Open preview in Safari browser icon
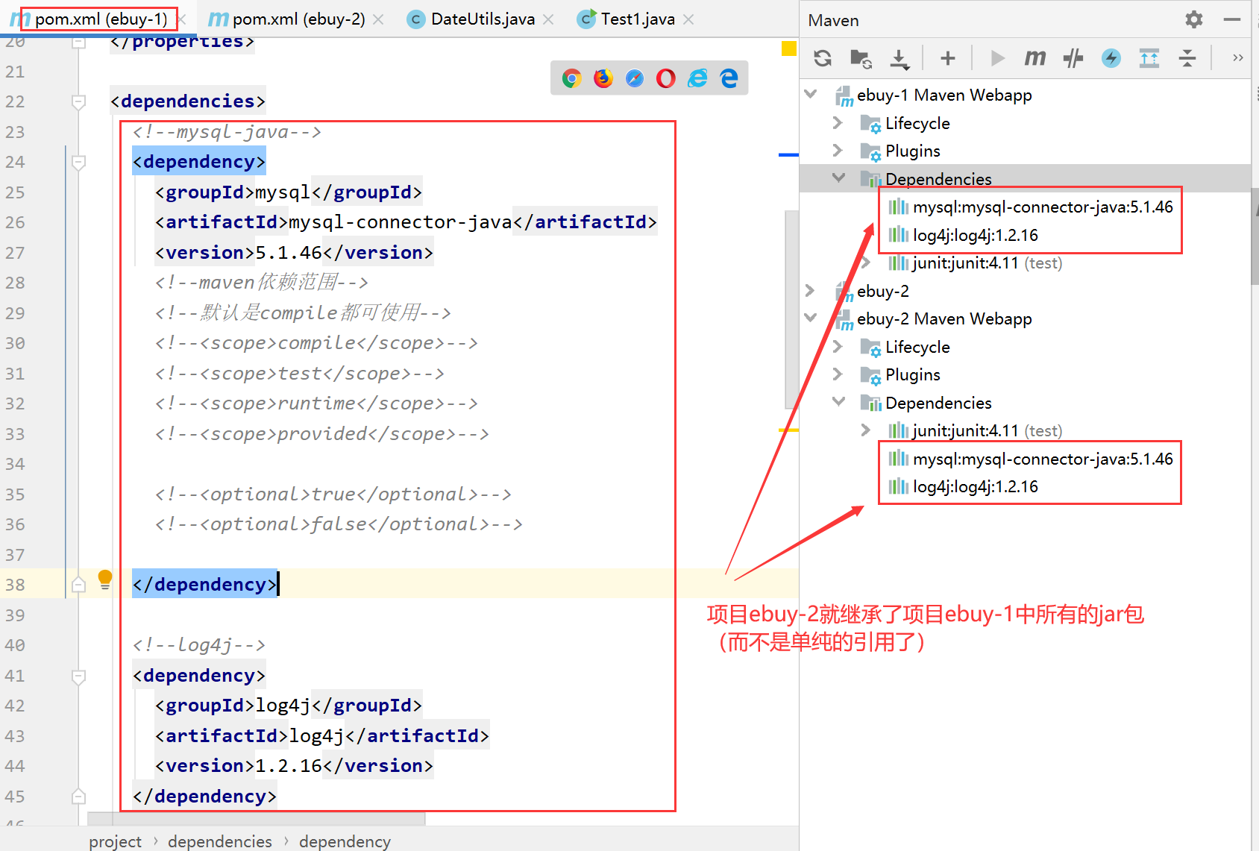The height and width of the screenshot is (851, 1259). 635,78
